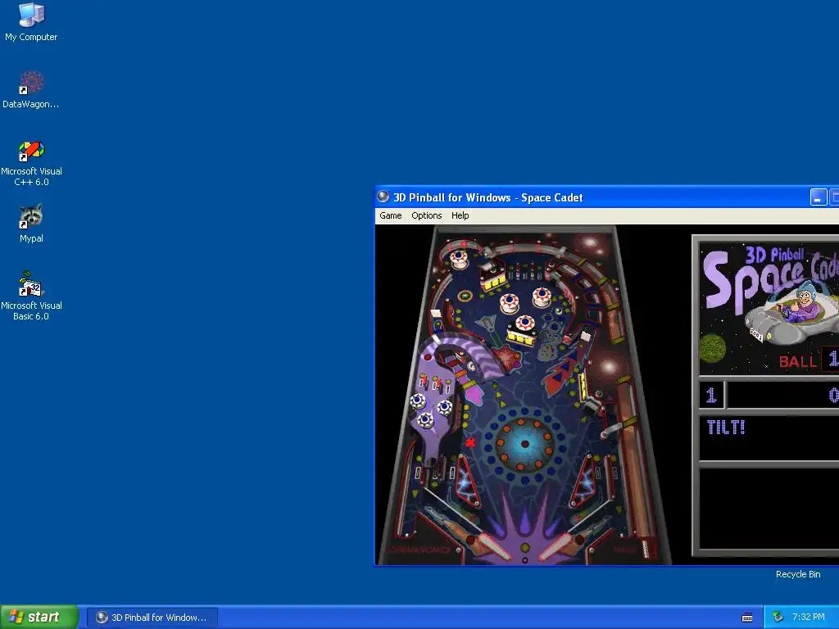Click the top-left bumper near launch ramp
This screenshot has width=839, height=629.
coord(459,258)
